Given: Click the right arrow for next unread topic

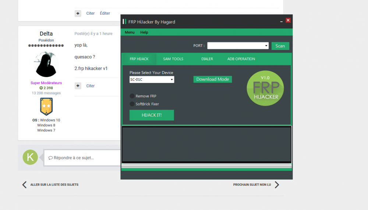Looking at the screenshot, I should (x=277, y=185).
